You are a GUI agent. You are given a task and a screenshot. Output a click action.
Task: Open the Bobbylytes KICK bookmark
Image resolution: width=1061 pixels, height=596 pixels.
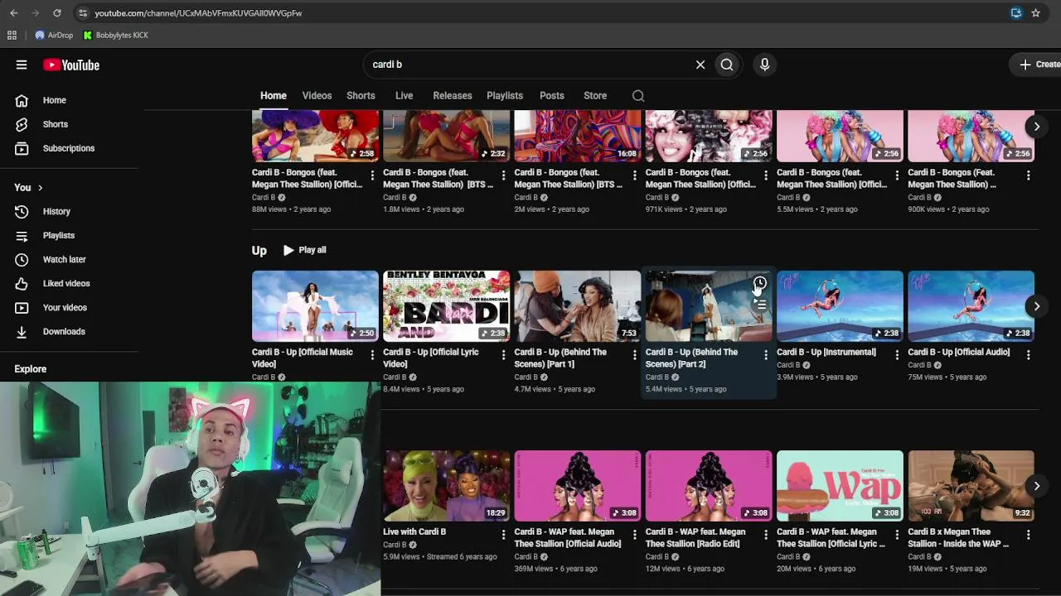[116, 36]
